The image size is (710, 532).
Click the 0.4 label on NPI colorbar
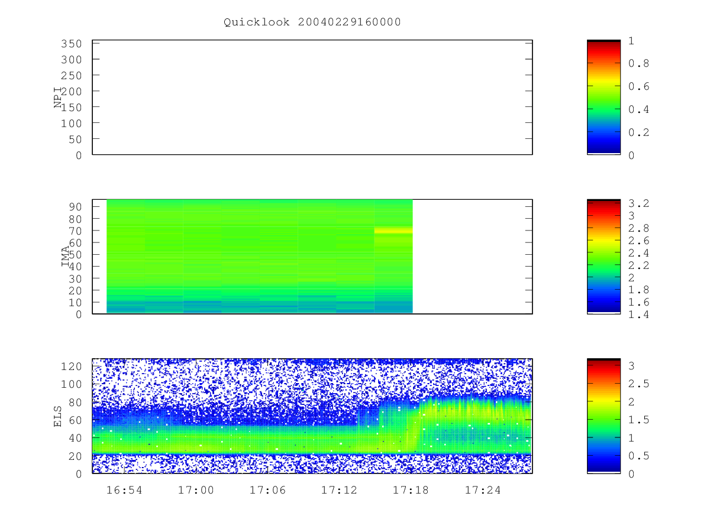pos(638,109)
